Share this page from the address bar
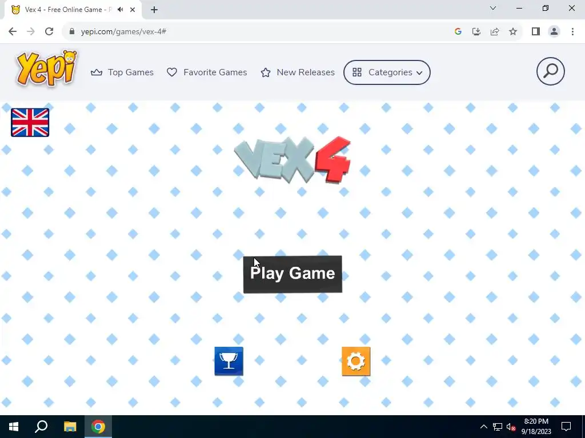Screen dimensions: 585x438 [x=495, y=32]
